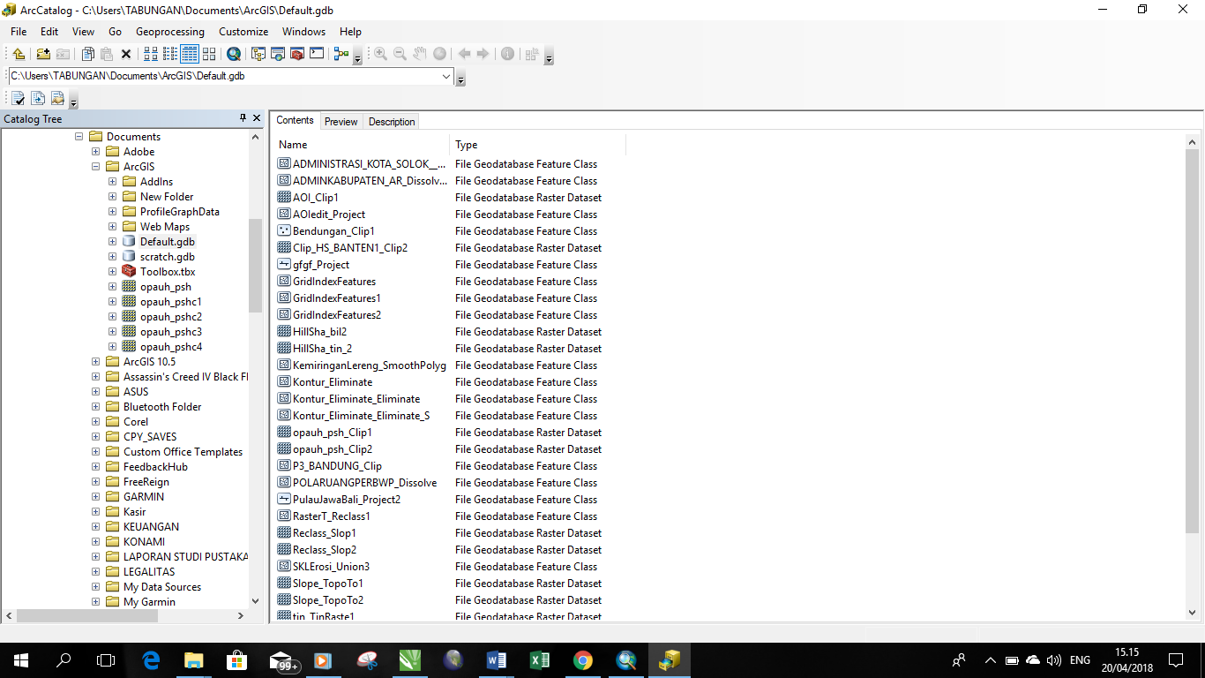1205x678 pixels.
Task: Select the Up One Level arrow icon
Action: click(19, 55)
